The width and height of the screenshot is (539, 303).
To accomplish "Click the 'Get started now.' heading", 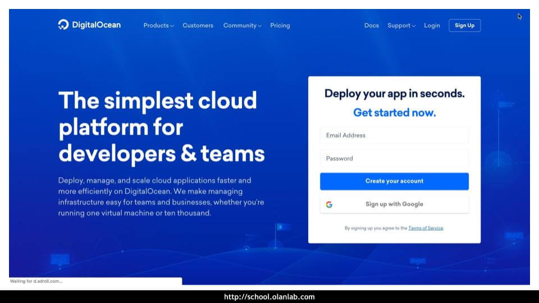I will pos(394,112).
